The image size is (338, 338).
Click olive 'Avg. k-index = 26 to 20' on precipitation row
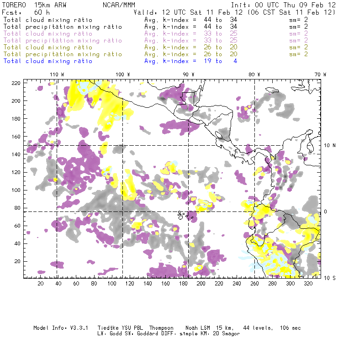(191, 54)
